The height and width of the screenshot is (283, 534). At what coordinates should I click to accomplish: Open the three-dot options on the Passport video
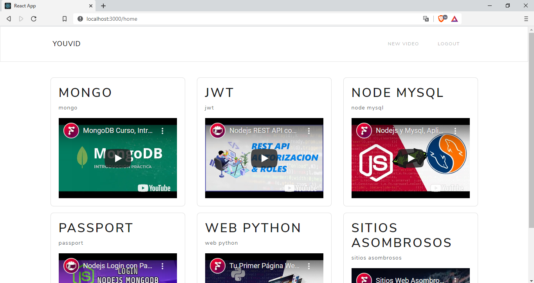[x=162, y=265]
